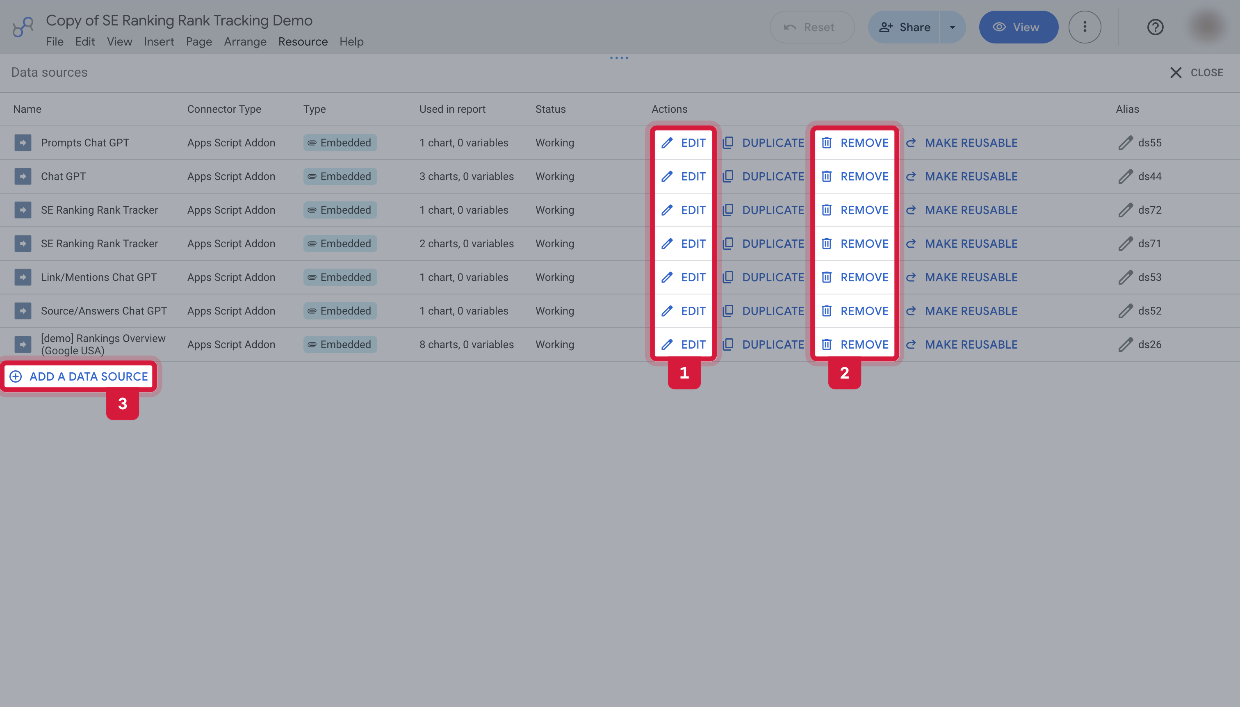The image size is (1240, 707).
Task: Click the Embedded badge for Prompts Chat GPT
Action: pos(340,143)
